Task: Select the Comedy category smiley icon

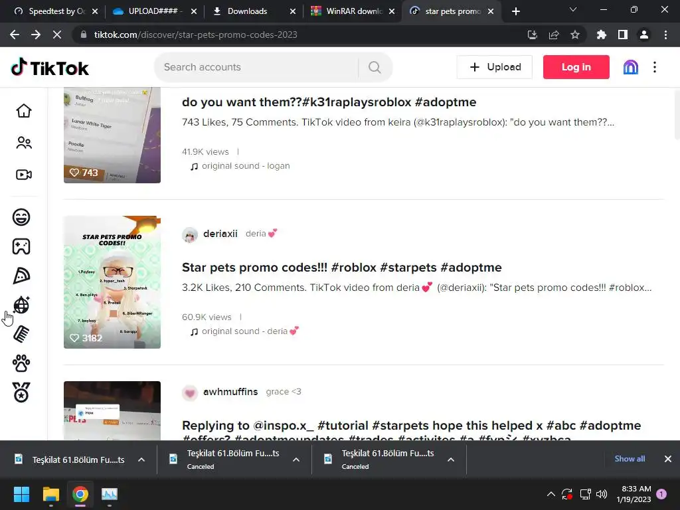Action: tap(21, 217)
